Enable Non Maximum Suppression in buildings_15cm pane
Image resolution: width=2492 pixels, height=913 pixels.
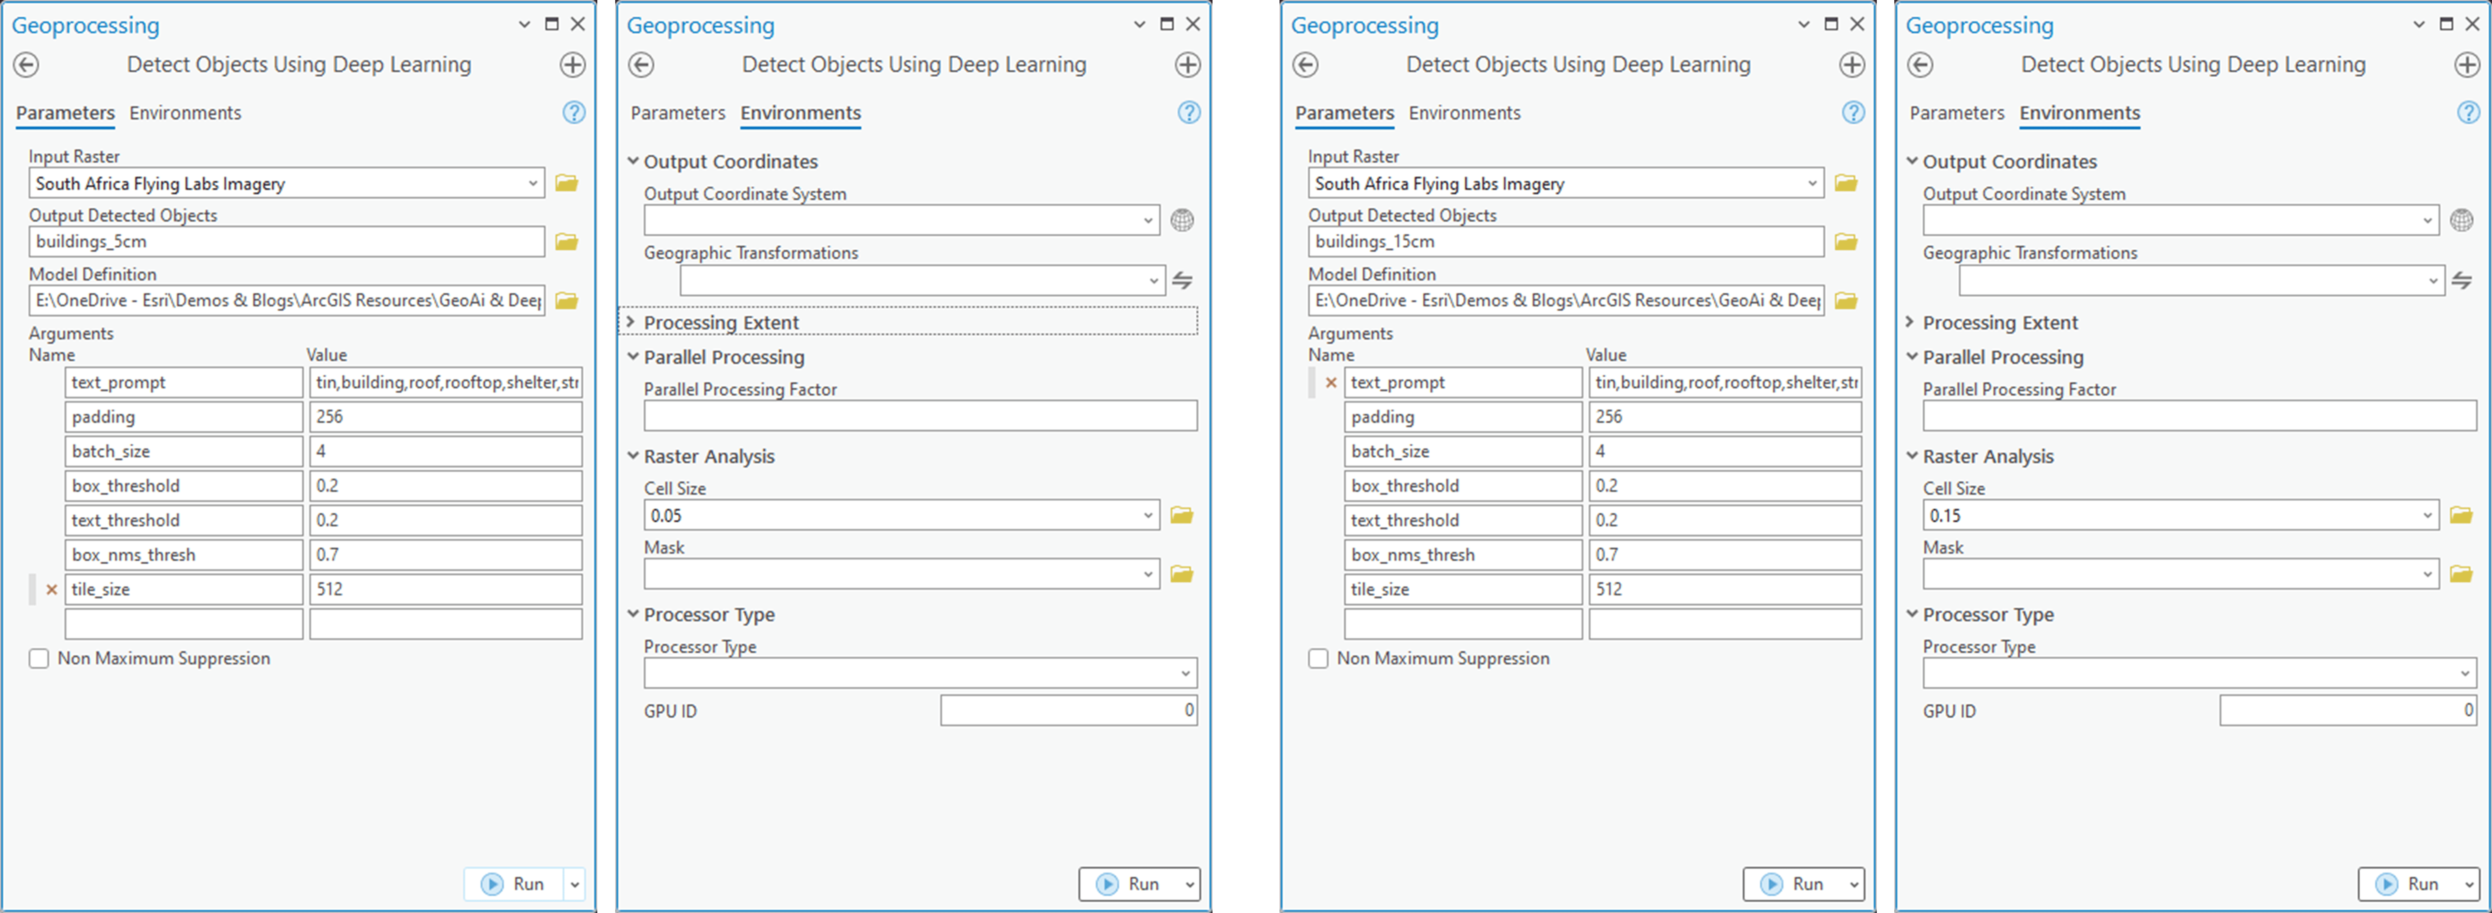click(x=1318, y=659)
